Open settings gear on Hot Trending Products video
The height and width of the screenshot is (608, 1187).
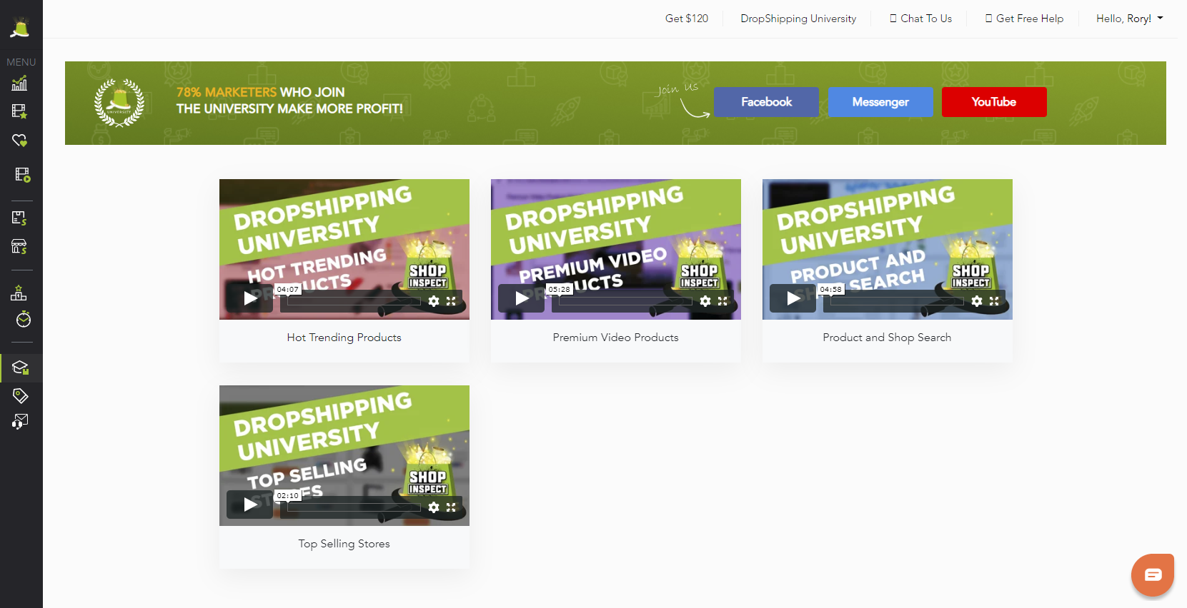[x=434, y=301]
